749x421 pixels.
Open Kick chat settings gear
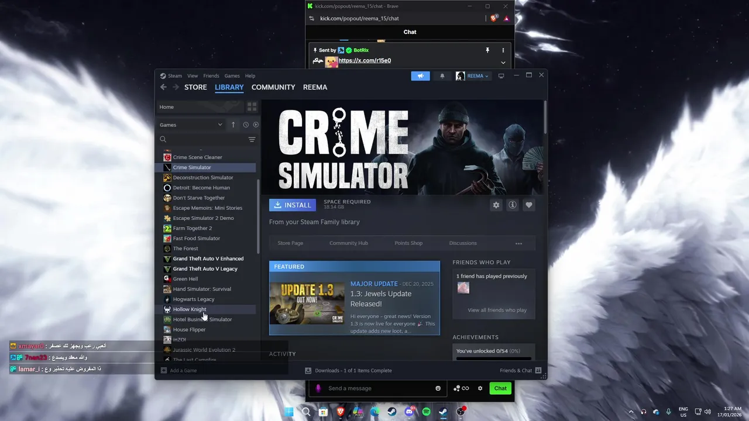(x=480, y=388)
